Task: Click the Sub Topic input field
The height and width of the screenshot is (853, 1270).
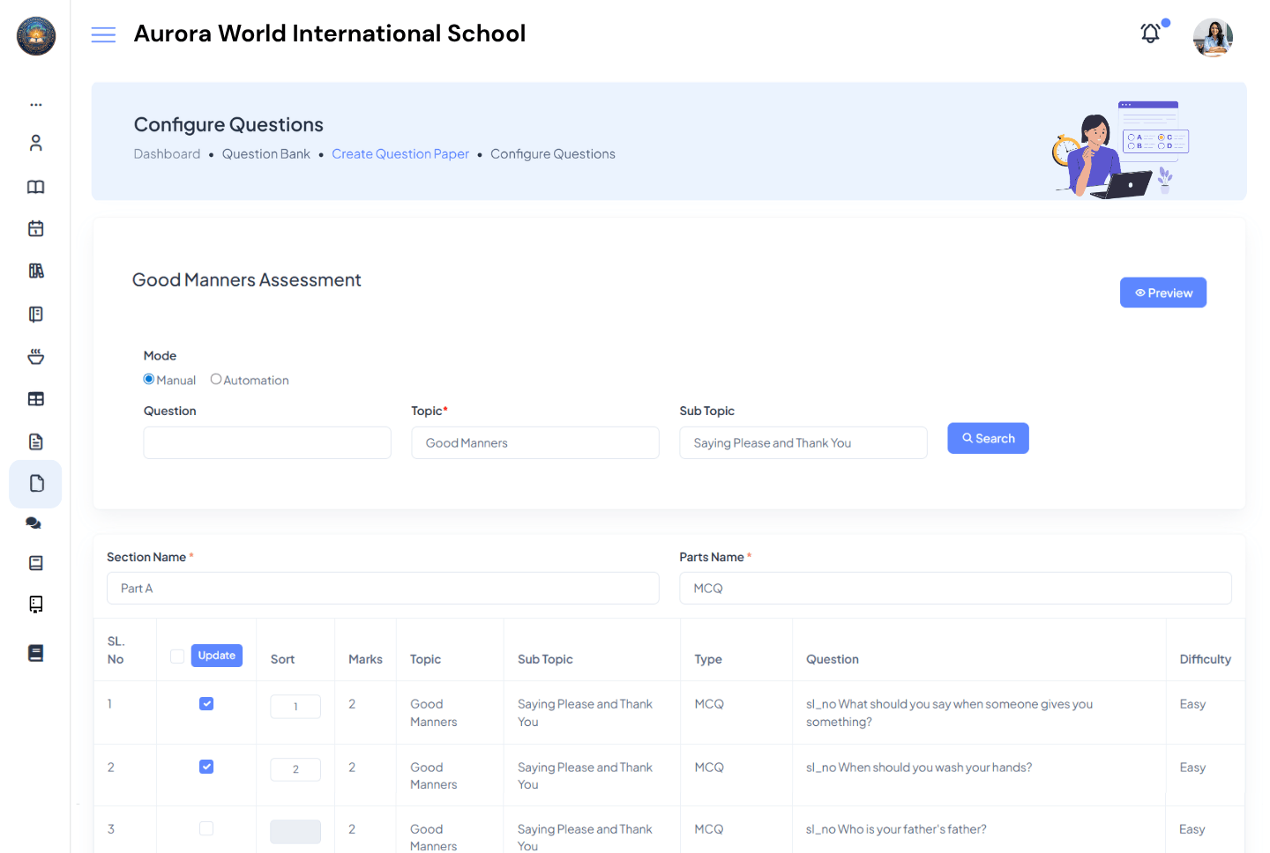Action: 803,442
